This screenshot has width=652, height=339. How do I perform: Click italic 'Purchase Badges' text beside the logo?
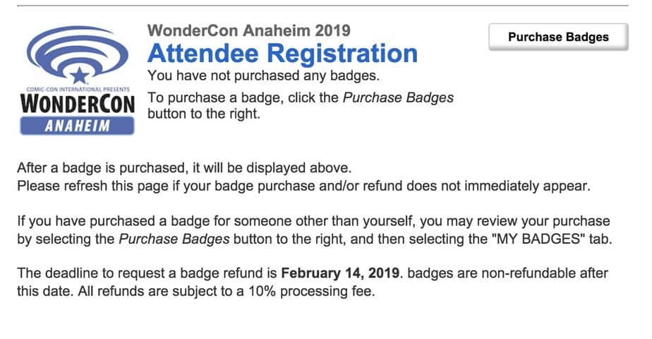click(x=398, y=97)
